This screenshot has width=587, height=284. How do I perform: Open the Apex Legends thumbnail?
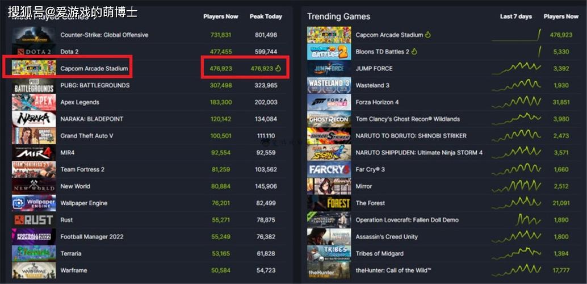pyautogui.click(x=34, y=102)
